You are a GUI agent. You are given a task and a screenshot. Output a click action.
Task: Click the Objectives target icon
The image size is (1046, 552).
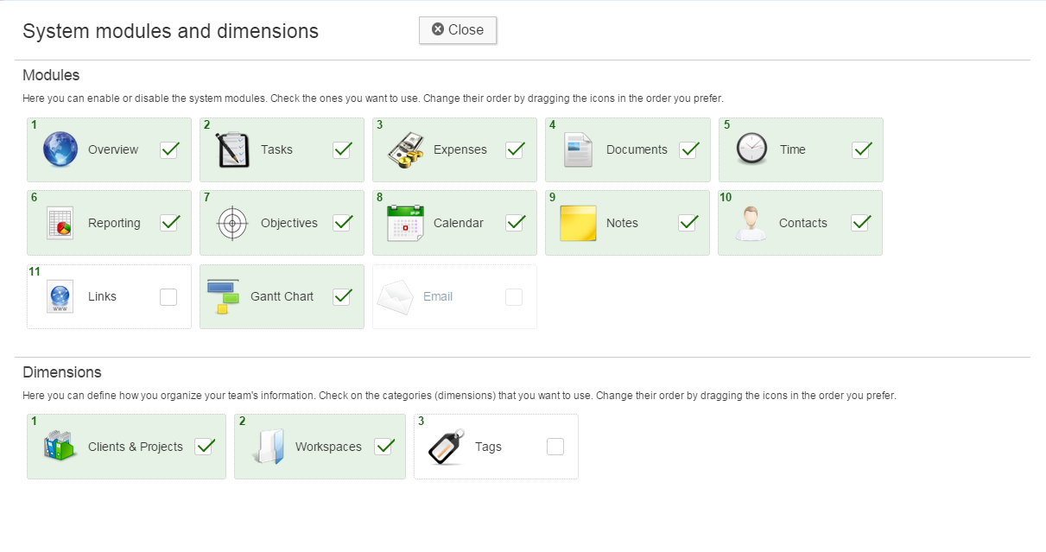232,223
